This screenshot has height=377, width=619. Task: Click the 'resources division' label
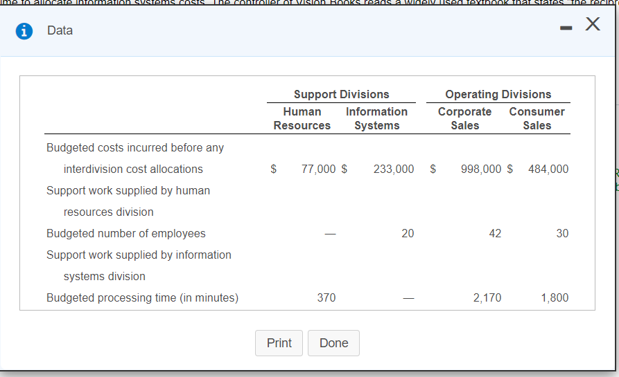pyautogui.click(x=109, y=212)
